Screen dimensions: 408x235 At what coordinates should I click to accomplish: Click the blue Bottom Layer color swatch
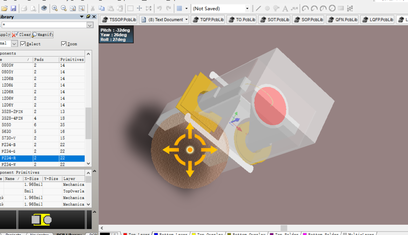click(156, 234)
